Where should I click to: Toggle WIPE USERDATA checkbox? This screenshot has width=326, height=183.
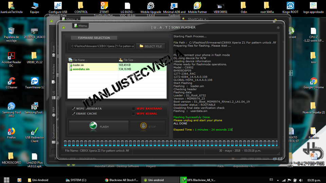coord(74,108)
